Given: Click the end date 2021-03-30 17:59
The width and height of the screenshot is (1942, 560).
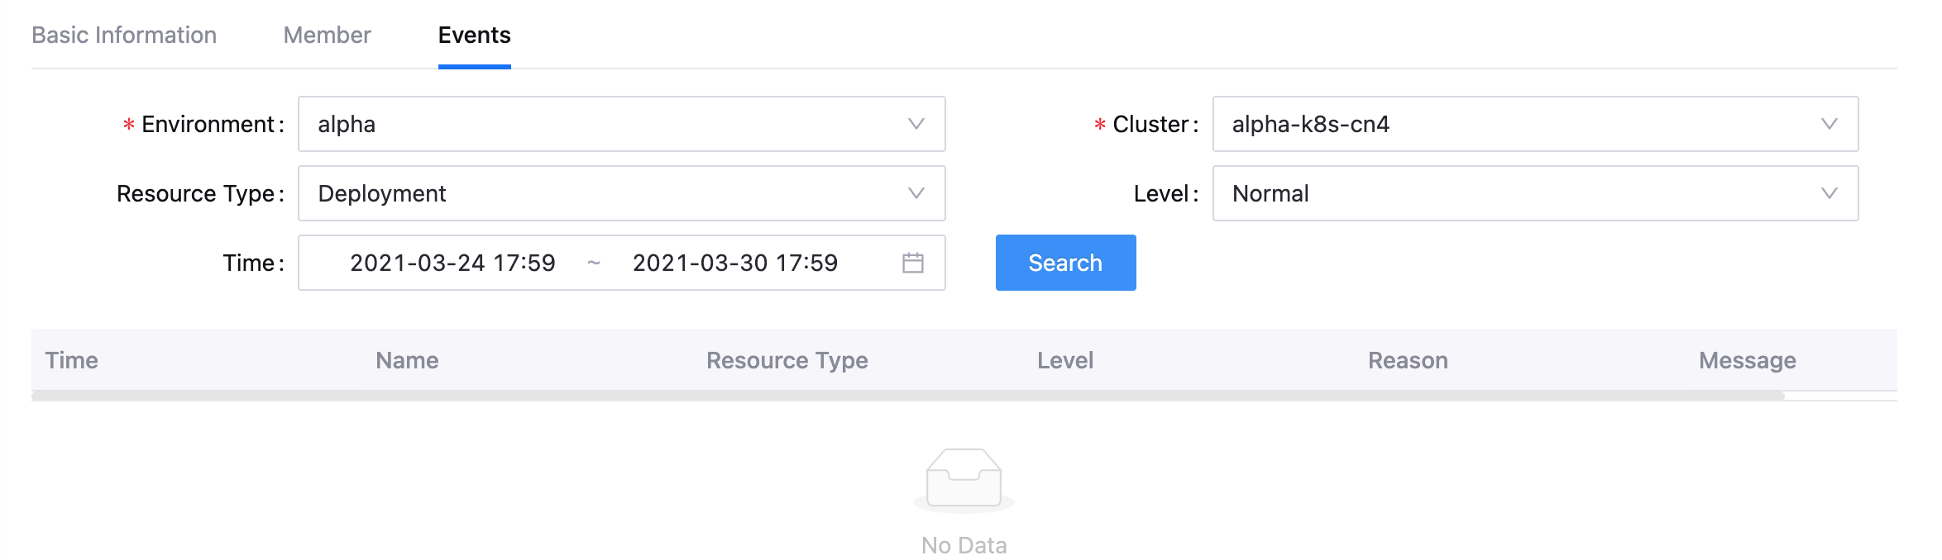Looking at the screenshot, I should pyautogui.click(x=734, y=263).
